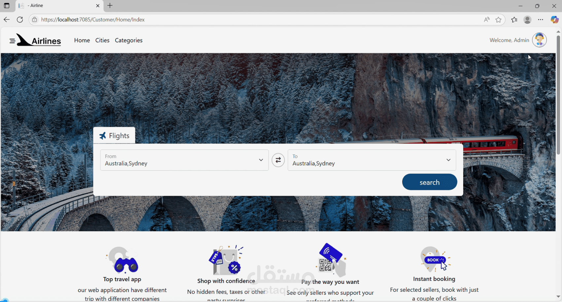Open the browser profile icon
The image size is (562, 302).
[527, 20]
